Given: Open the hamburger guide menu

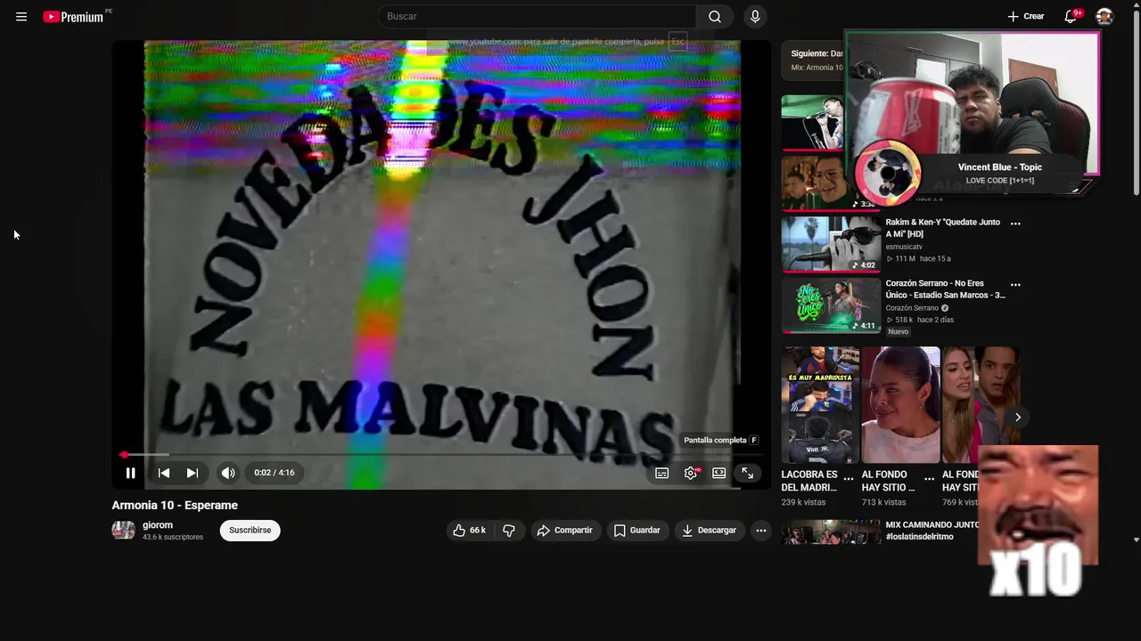Looking at the screenshot, I should click(21, 16).
